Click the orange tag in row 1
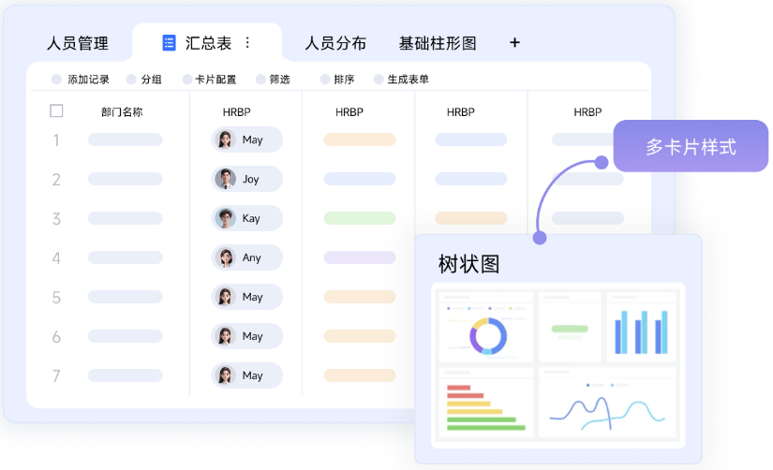Viewport: 773px width, 470px height. tap(360, 140)
